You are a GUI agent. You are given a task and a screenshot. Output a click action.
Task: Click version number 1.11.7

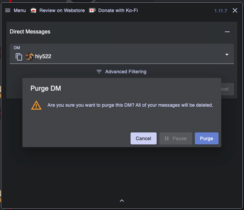click(221, 11)
